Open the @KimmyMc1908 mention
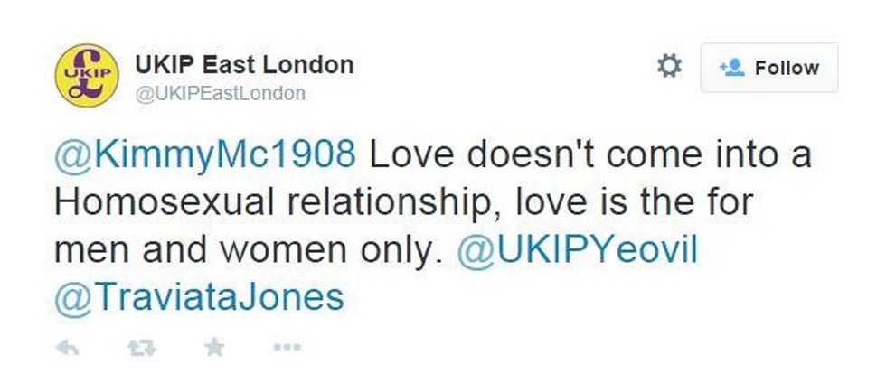 coord(204,155)
